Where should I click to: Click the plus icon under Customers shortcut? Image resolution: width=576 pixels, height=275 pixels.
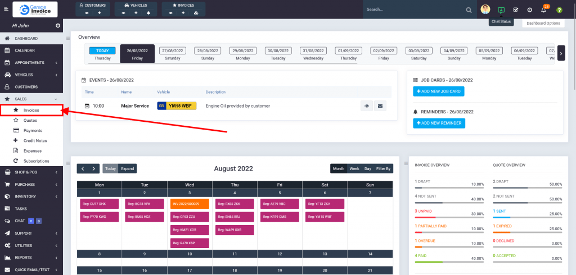pyautogui.click(x=99, y=12)
